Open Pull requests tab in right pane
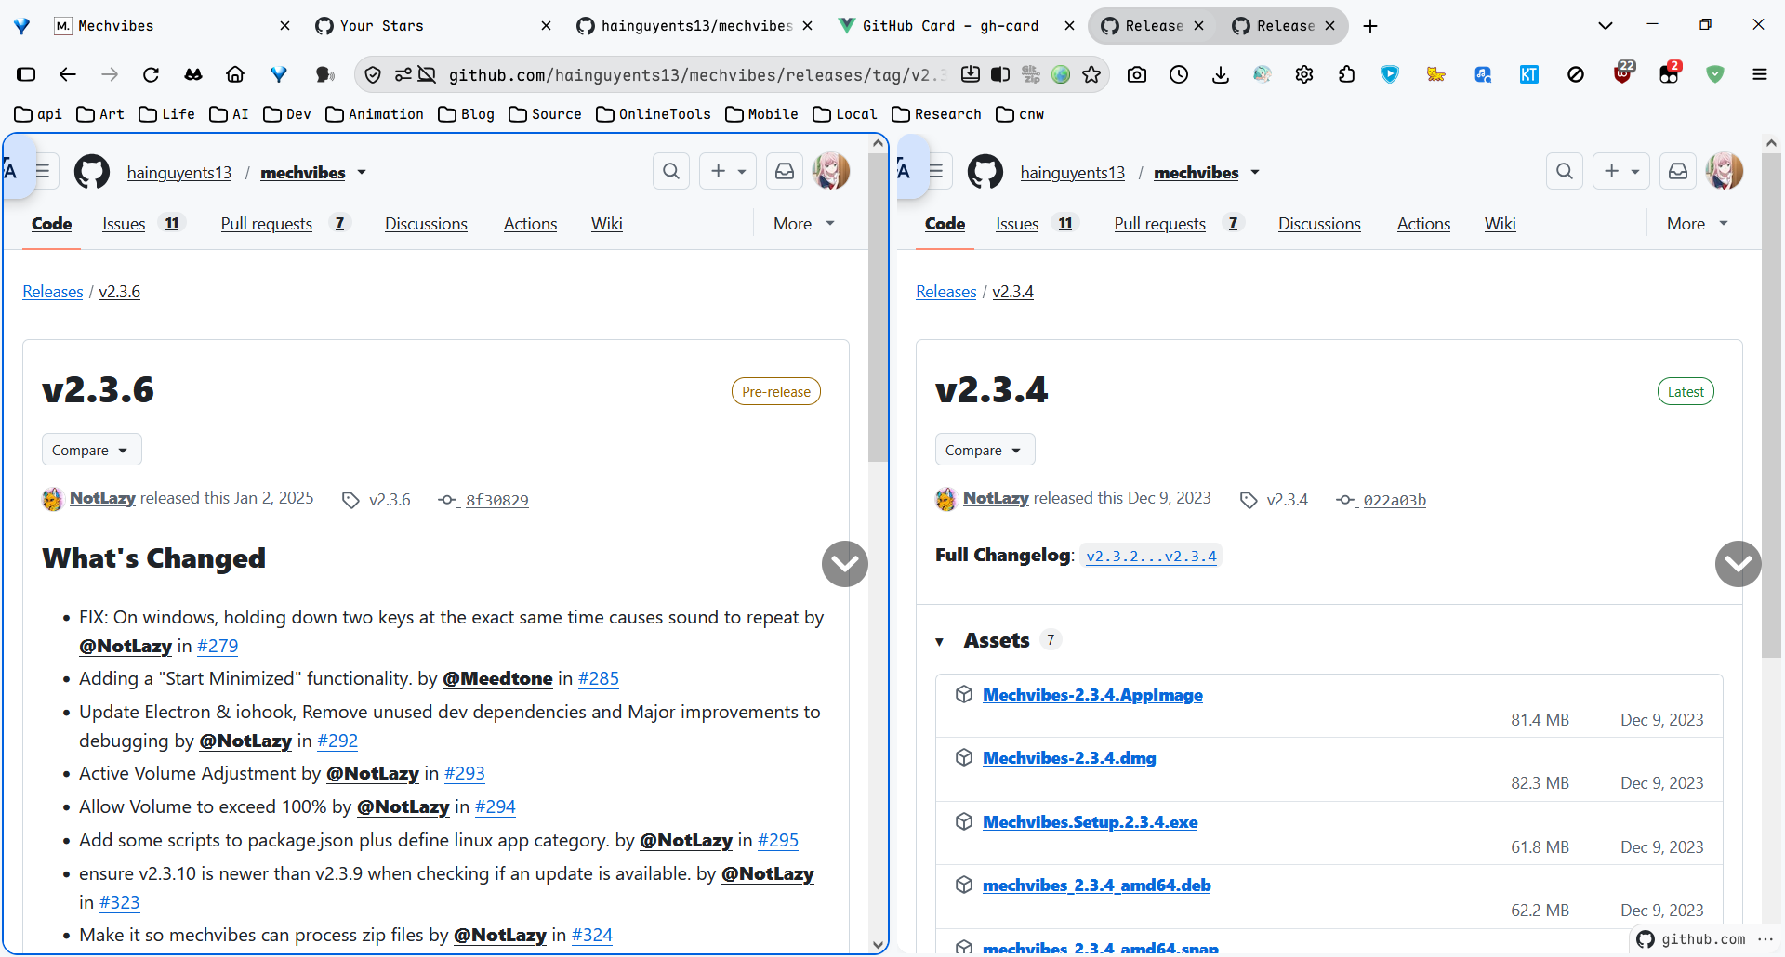The image size is (1785, 957). 1178,224
